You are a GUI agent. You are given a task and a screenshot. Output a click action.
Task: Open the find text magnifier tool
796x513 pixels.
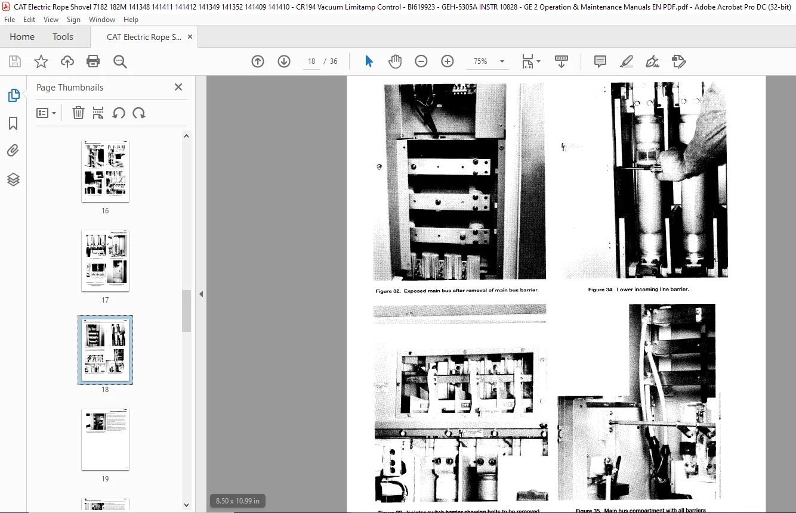pyautogui.click(x=120, y=61)
